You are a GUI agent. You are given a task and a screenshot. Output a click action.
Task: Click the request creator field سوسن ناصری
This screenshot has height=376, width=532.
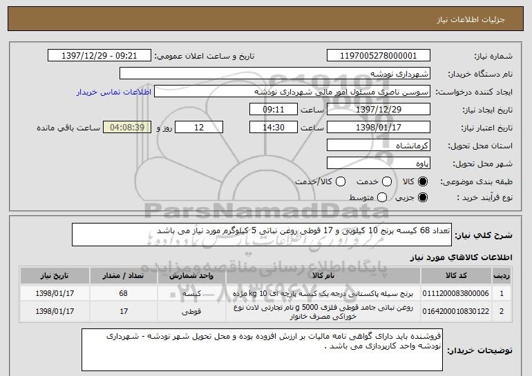click(x=292, y=92)
